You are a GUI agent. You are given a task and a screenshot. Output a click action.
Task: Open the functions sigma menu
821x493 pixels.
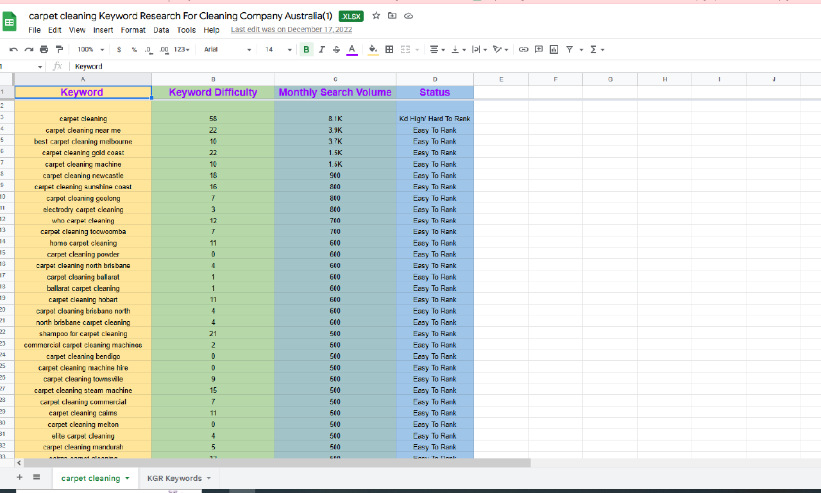point(594,49)
